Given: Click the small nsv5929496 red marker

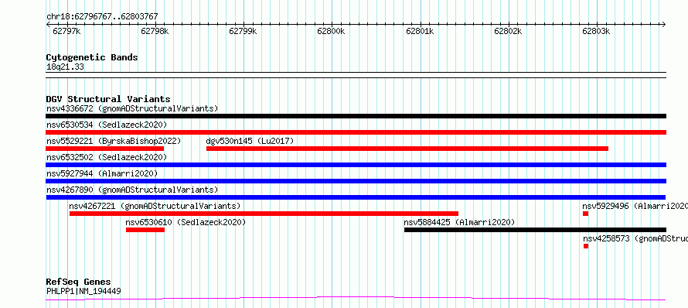Looking at the screenshot, I should click(x=585, y=214).
